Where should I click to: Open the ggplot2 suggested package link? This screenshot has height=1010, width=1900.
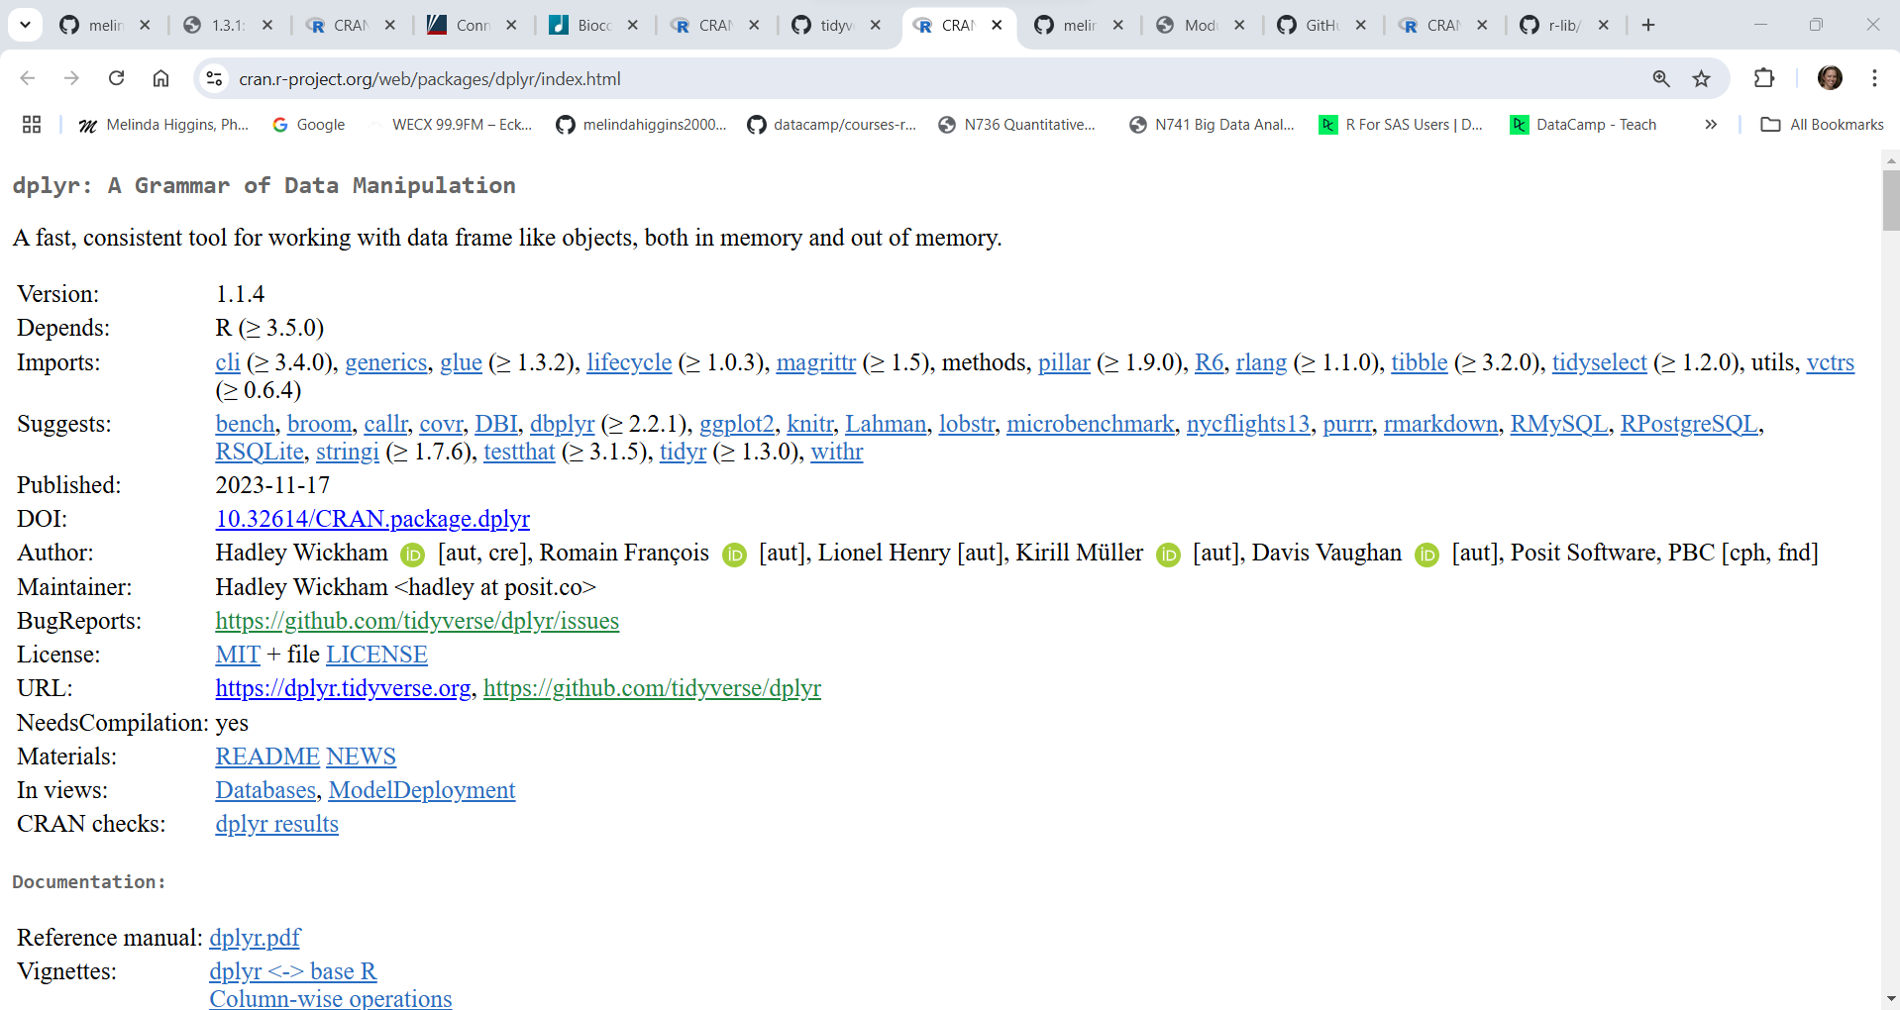click(737, 424)
